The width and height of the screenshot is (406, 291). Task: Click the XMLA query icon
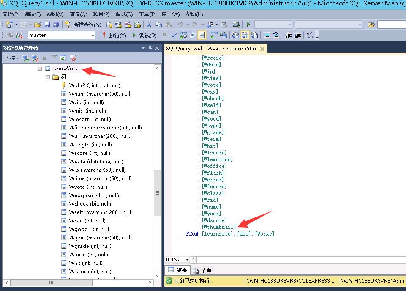[137, 25]
